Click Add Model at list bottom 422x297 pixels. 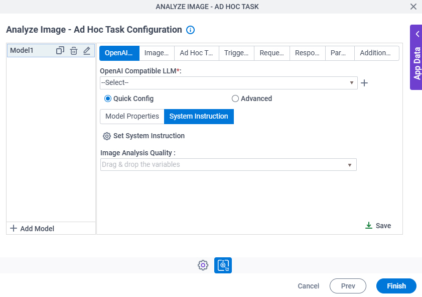32,229
